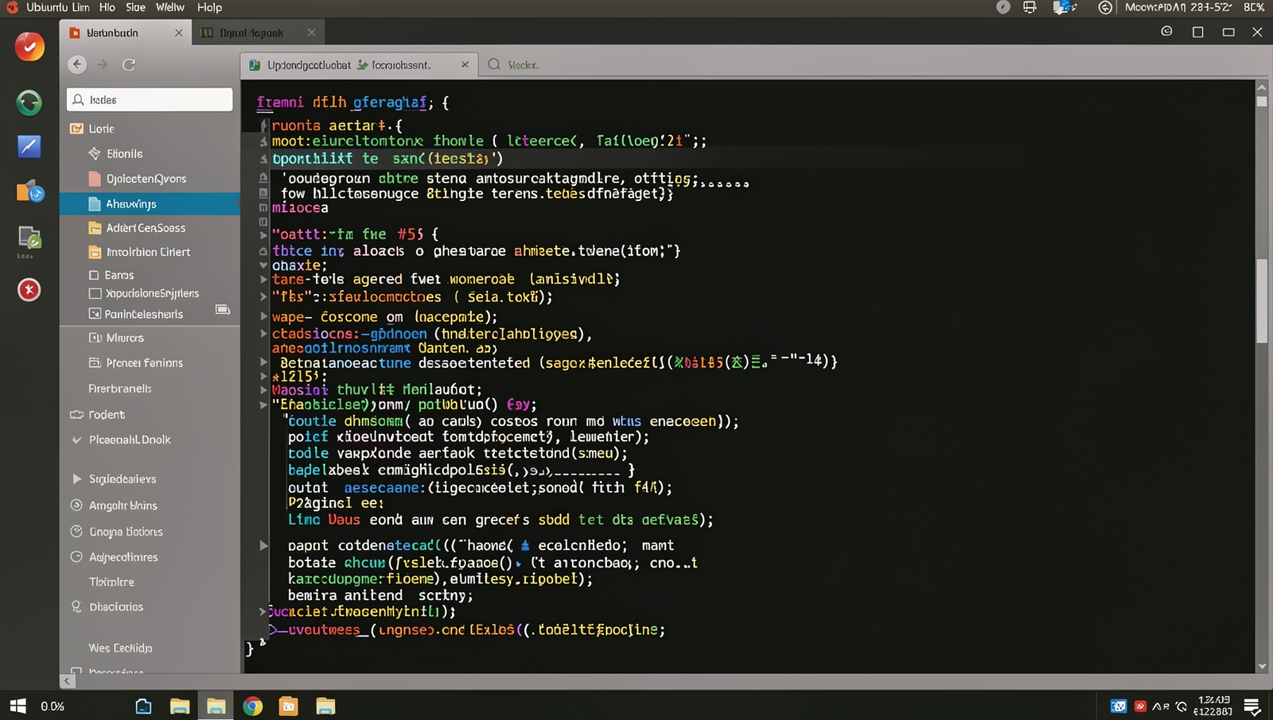This screenshot has width=1273, height=720.
Task: Expand the fold arrow beside ctadsiocns line
Action: coord(263,334)
